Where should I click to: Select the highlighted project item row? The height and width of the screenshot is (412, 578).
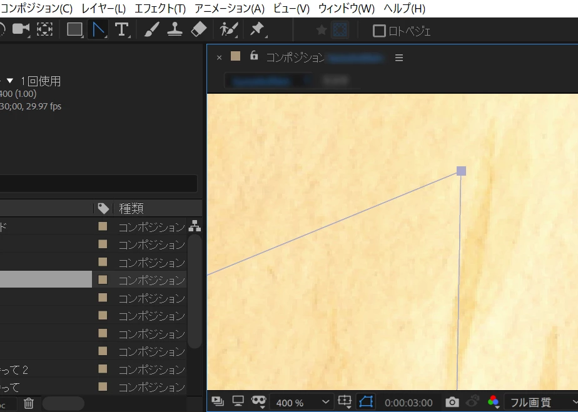click(x=93, y=280)
